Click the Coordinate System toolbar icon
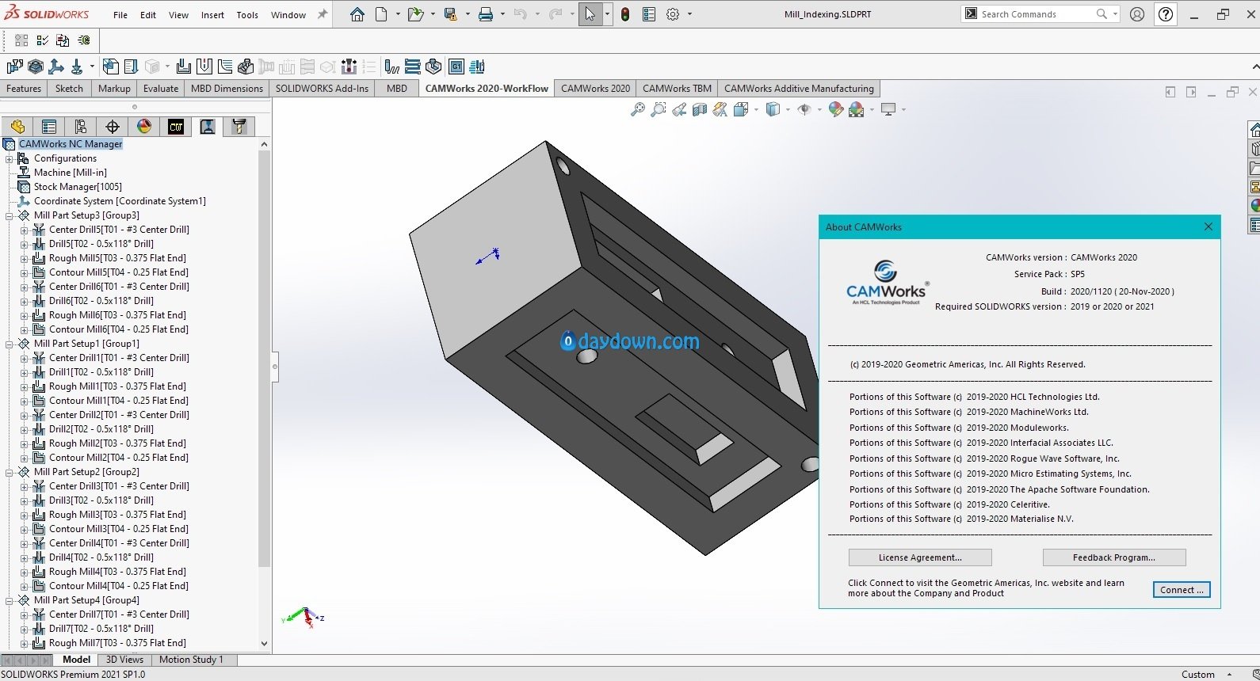The height and width of the screenshot is (681, 1260). click(56, 67)
